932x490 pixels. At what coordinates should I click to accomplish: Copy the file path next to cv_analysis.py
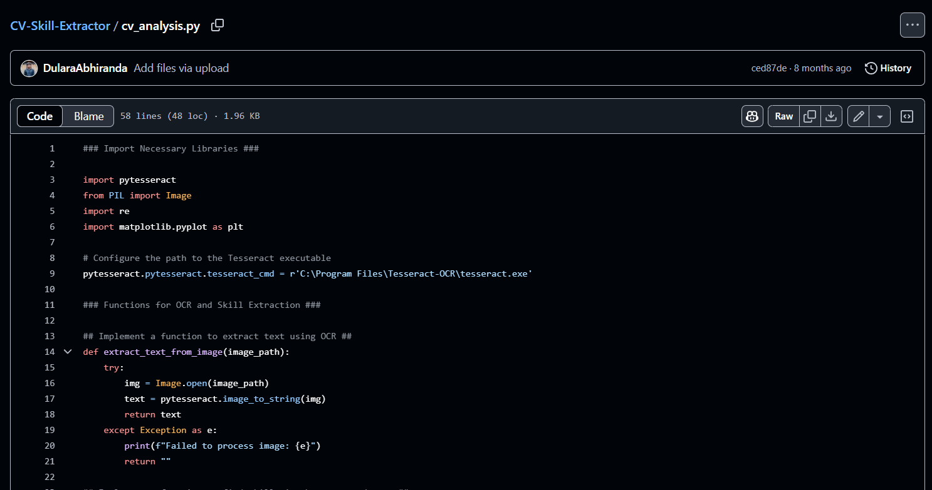(217, 25)
